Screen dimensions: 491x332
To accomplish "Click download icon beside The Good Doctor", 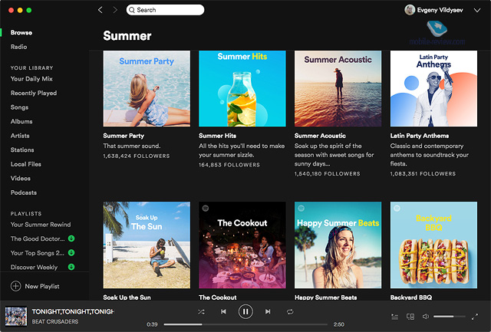I will [x=71, y=238].
